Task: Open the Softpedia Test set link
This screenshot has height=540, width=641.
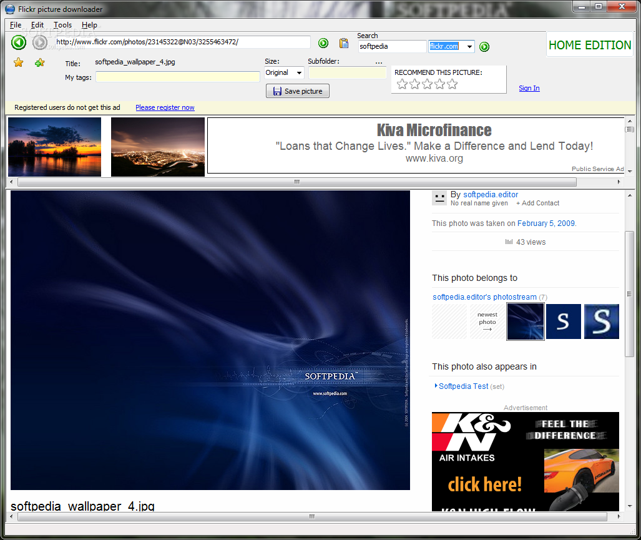Action: 463,386
